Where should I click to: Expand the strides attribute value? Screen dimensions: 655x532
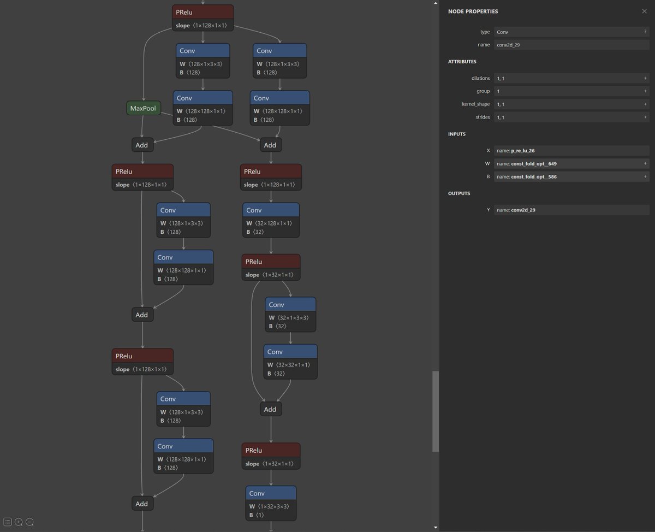pyautogui.click(x=645, y=117)
